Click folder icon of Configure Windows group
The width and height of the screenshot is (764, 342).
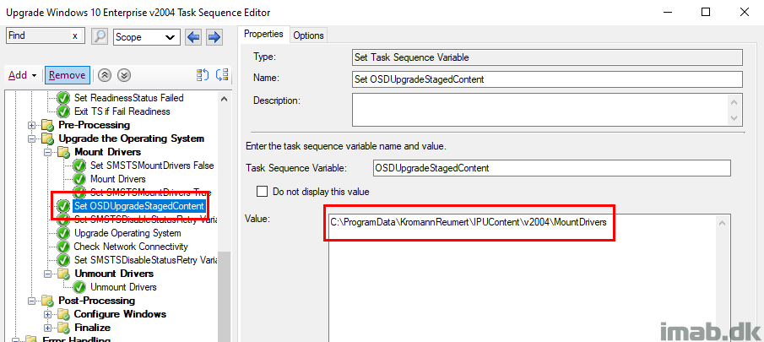click(64, 314)
